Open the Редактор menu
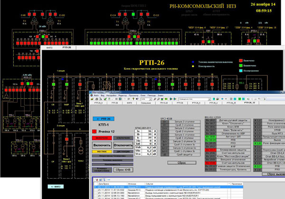Viewport: 285px width, 199px height. click(123, 95)
